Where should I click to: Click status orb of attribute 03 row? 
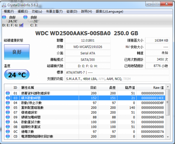tap(8, 98)
